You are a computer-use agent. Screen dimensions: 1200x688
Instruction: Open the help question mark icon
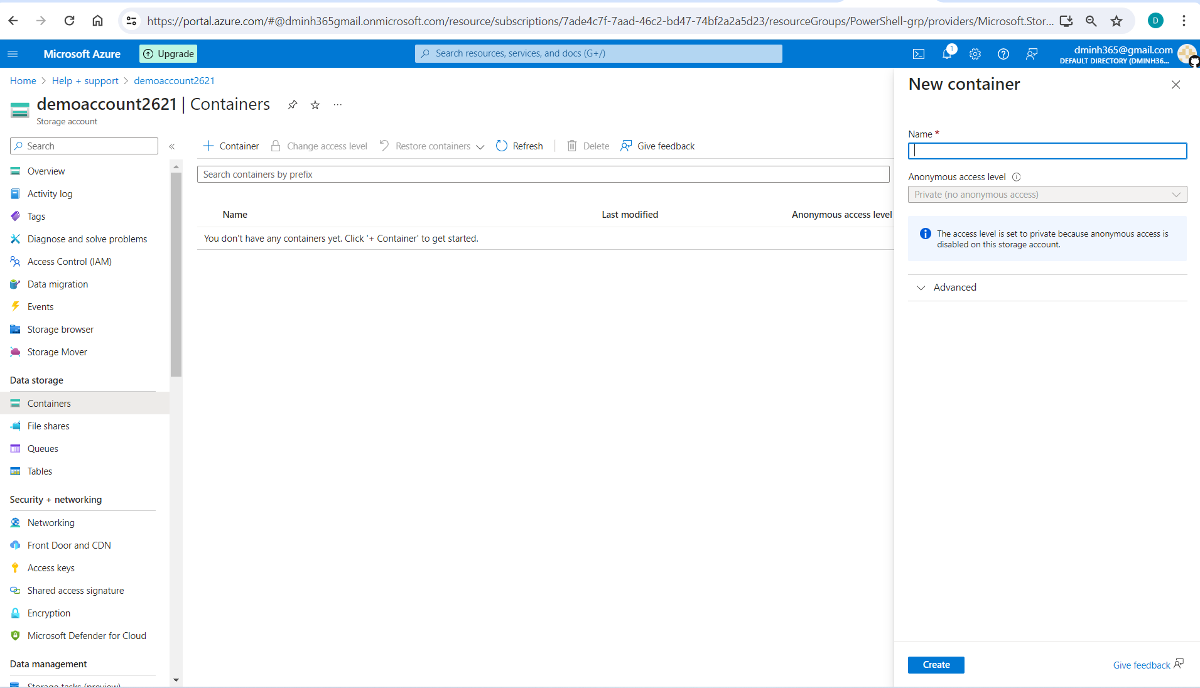1003,54
